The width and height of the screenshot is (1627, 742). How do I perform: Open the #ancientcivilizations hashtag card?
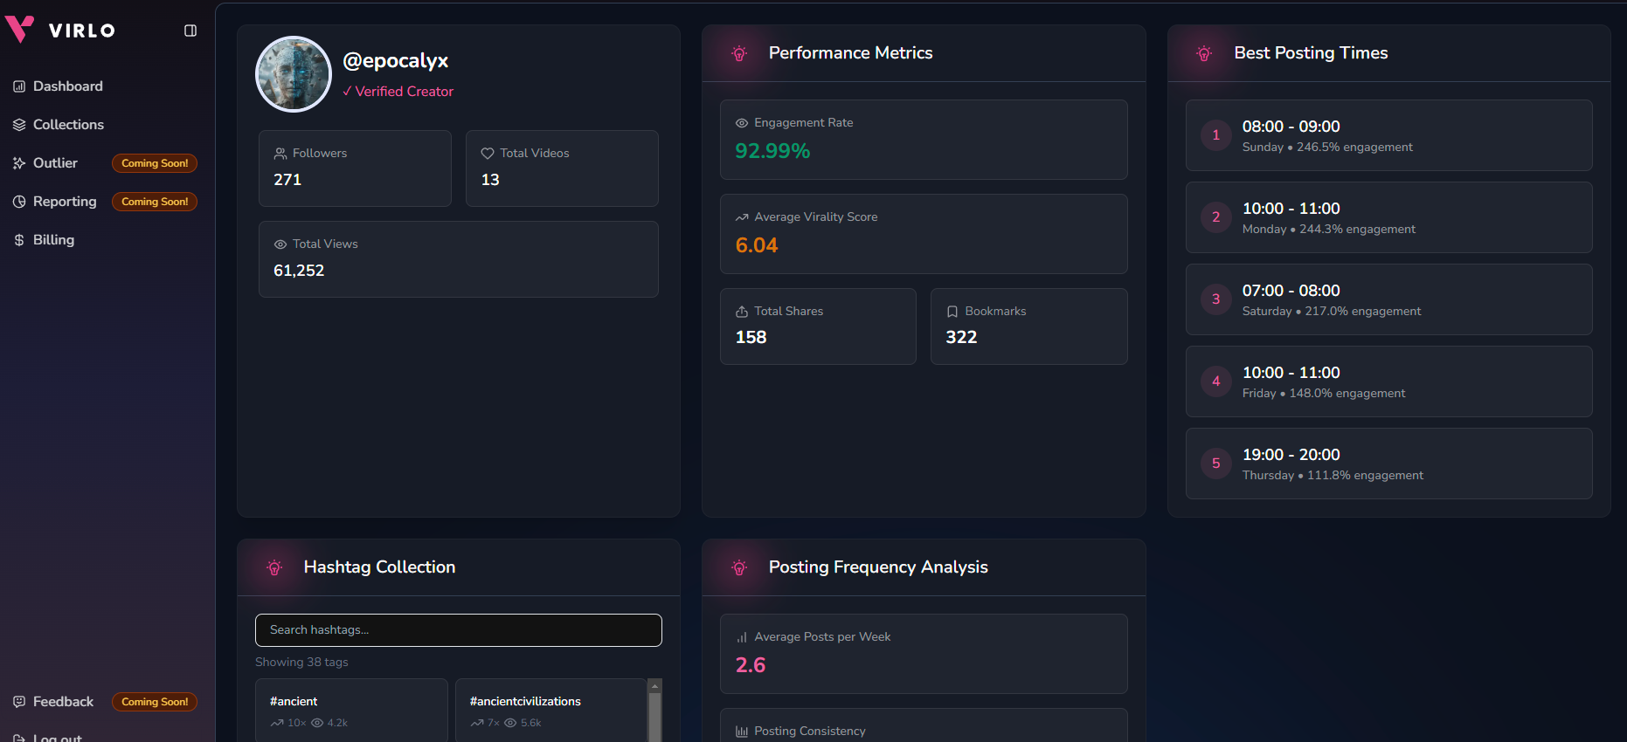click(550, 711)
